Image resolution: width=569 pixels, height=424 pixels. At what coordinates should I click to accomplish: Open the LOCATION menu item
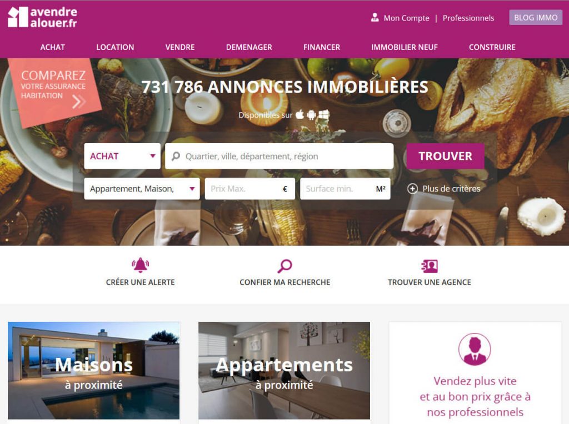pyautogui.click(x=115, y=47)
